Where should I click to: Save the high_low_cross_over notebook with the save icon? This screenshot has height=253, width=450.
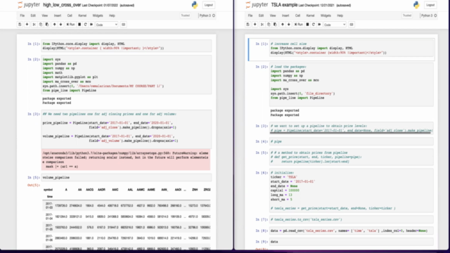pyautogui.click(x=20, y=25)
